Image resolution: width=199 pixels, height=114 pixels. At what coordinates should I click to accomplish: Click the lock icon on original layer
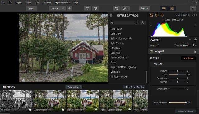click(x=195, y=51)
